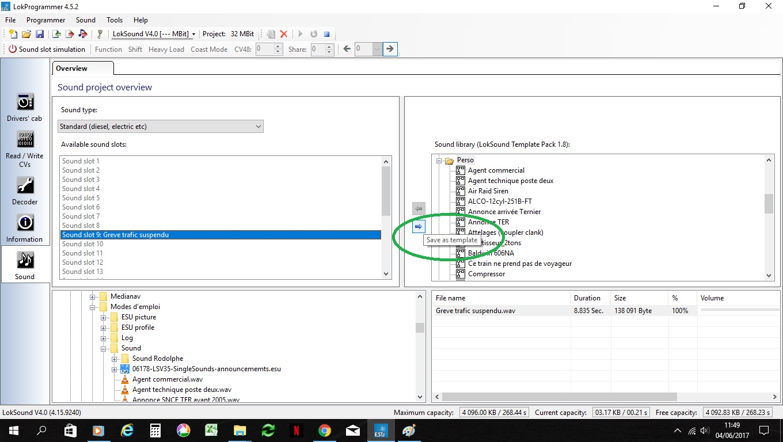Image resolution: width=783 pixels, height=442 pixels.
Task: Click the key-shaped decoder tool icon
Action: [100, 35]
